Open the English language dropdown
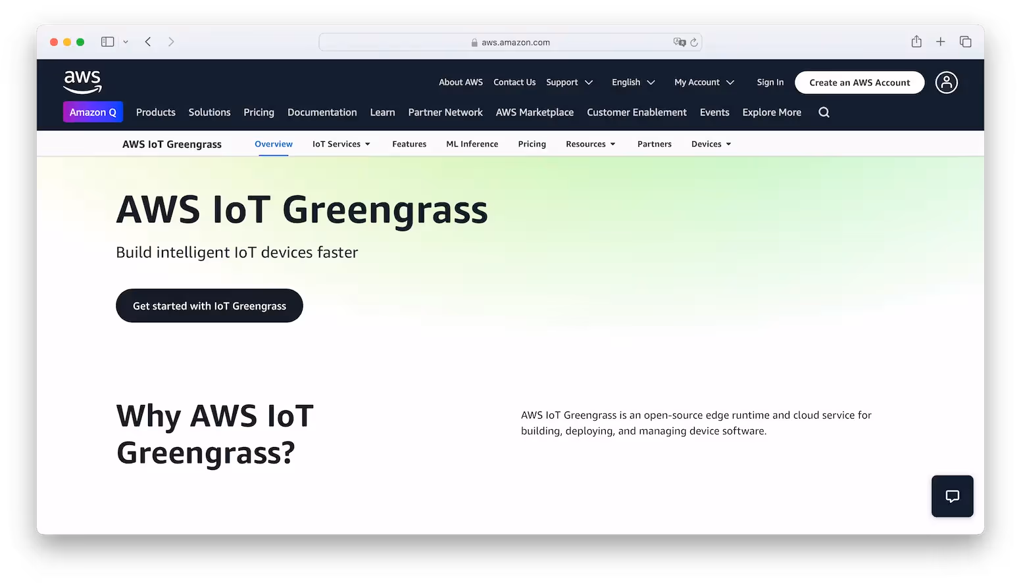 tap(634, 82)
